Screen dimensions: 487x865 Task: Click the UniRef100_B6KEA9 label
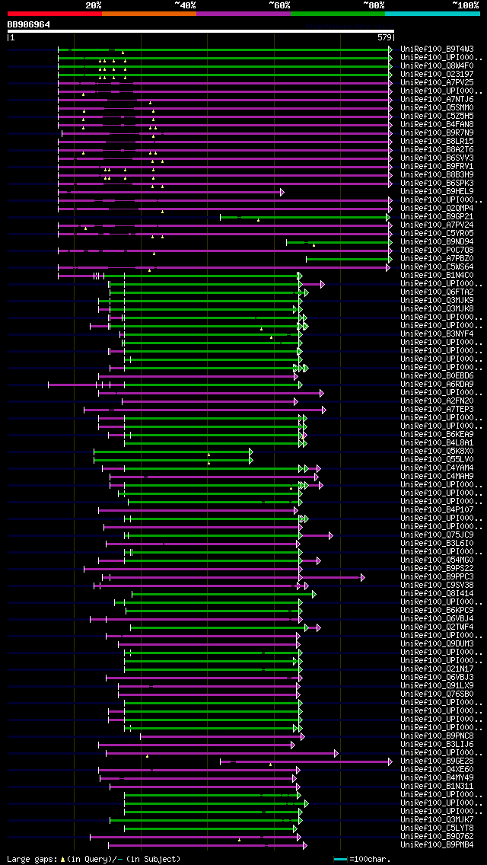438,435
